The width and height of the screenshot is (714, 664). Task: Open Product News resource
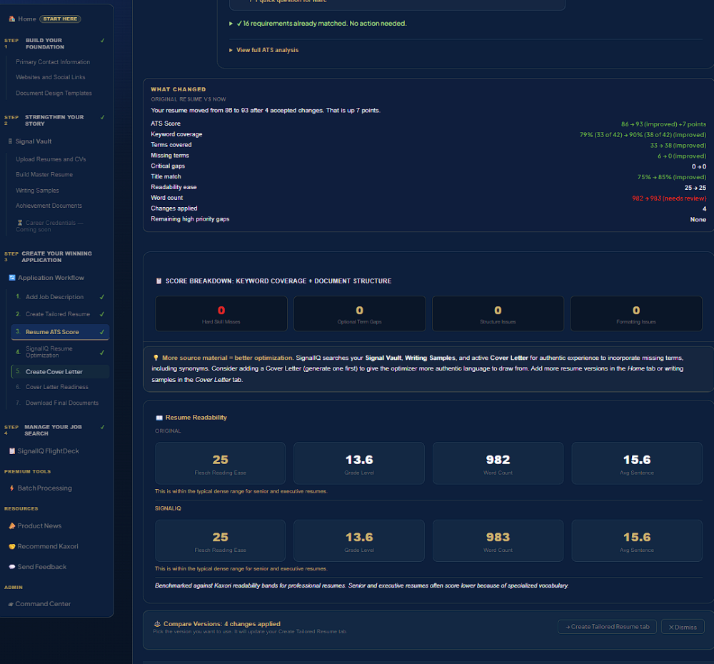tap(39, 526)
